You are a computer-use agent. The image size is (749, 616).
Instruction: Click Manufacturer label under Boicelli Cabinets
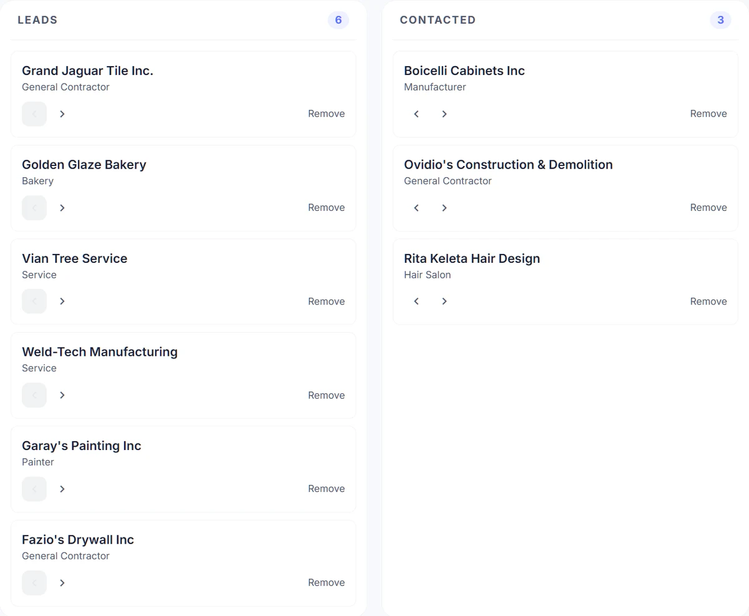coord(435,87)
